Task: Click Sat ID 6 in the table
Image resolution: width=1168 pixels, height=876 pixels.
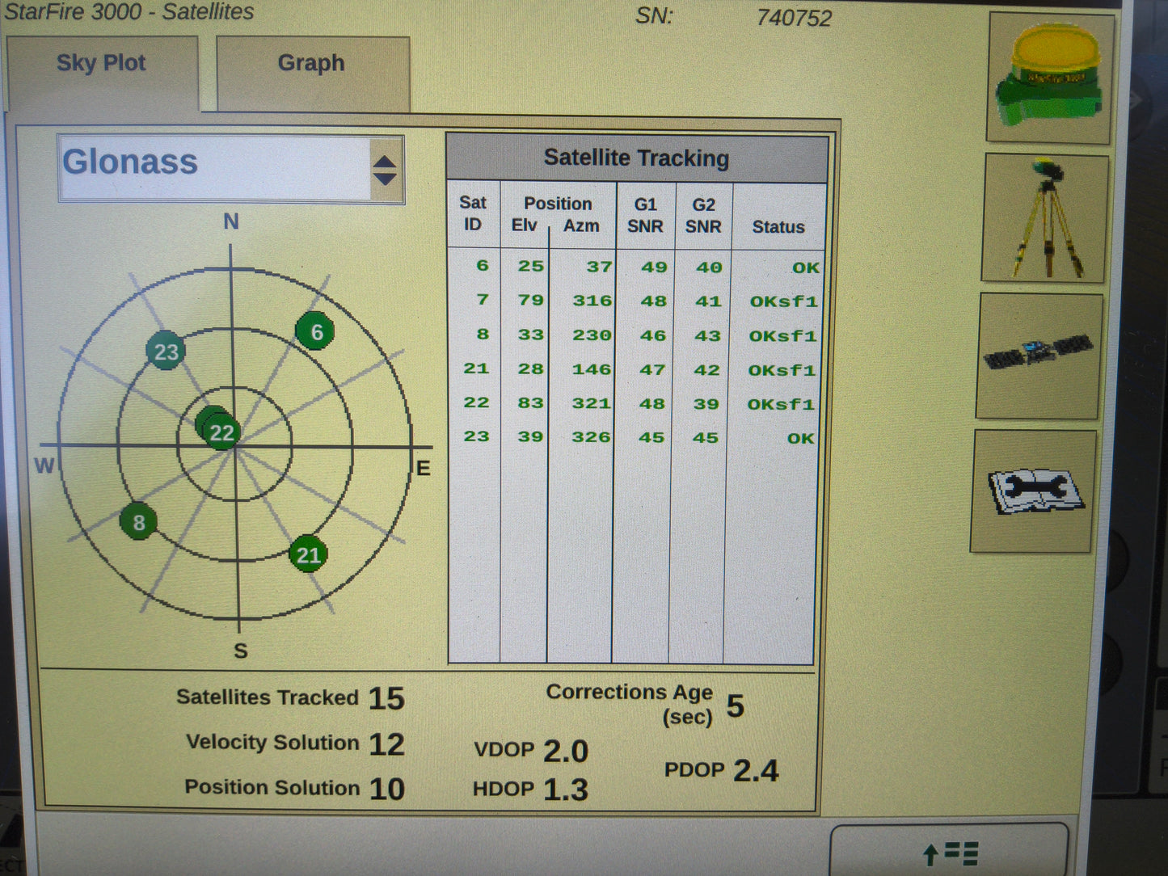Action: tap(483, 266)
